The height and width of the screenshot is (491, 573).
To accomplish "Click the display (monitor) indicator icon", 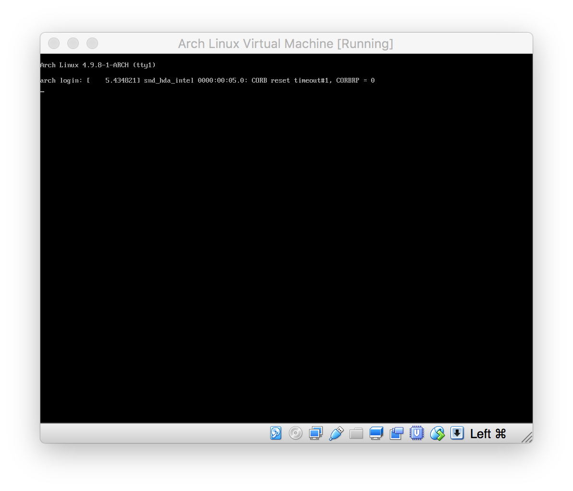I will click(376, 433).
